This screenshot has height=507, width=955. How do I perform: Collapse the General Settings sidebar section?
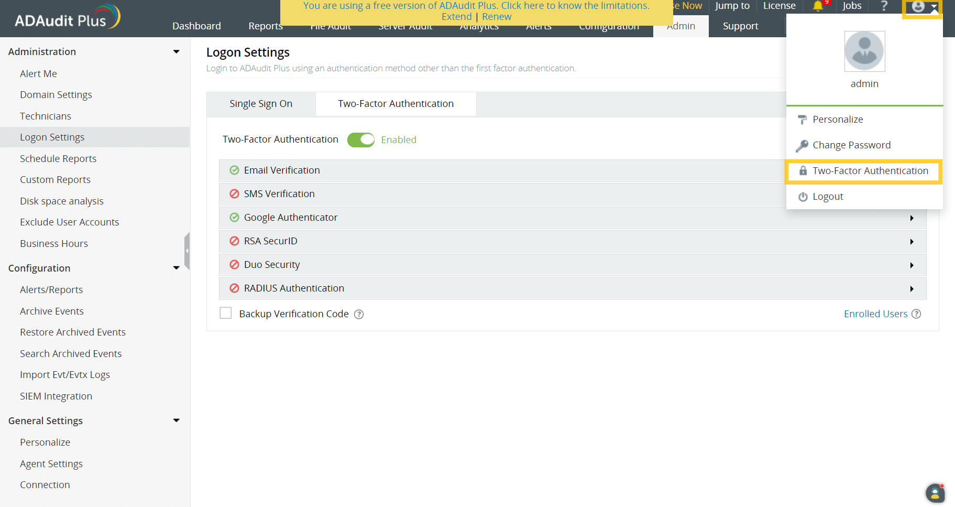[x=177, y=420]
